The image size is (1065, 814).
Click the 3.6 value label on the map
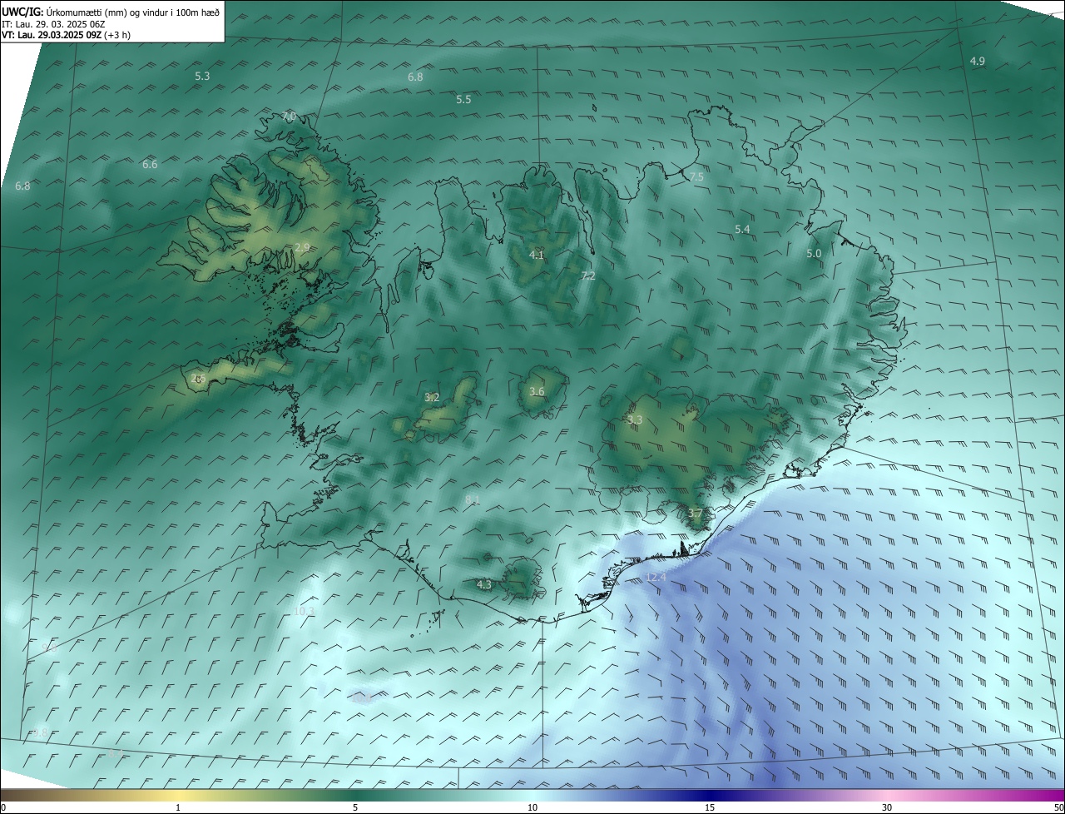537,391
